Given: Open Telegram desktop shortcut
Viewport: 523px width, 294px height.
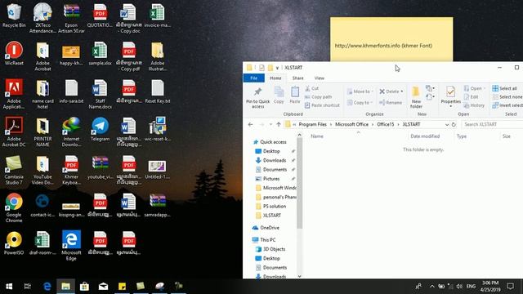Looking at the screenshot, I should 100,129.
